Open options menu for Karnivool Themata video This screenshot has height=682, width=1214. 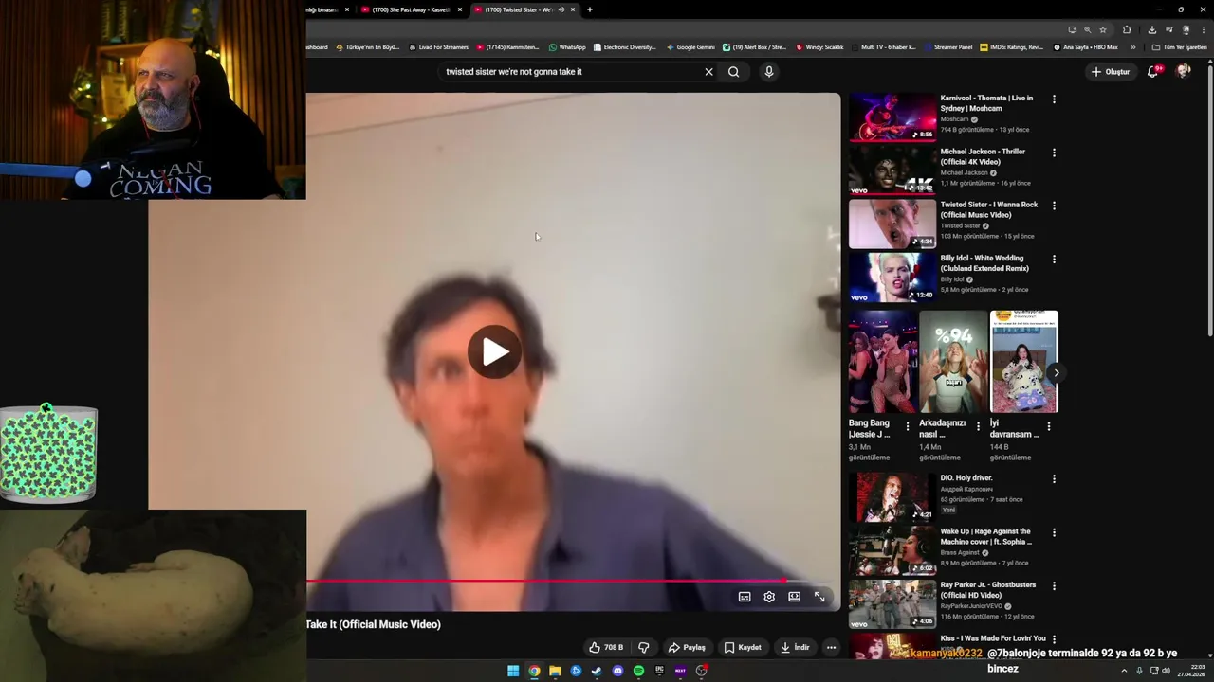(1054, 99)
